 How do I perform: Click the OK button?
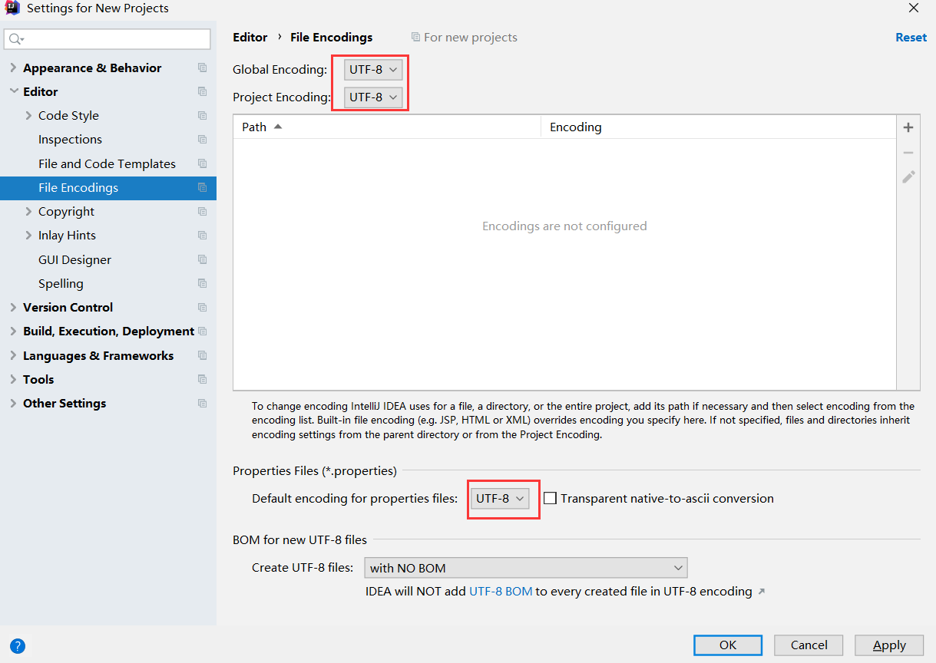[x=728, y=645]
